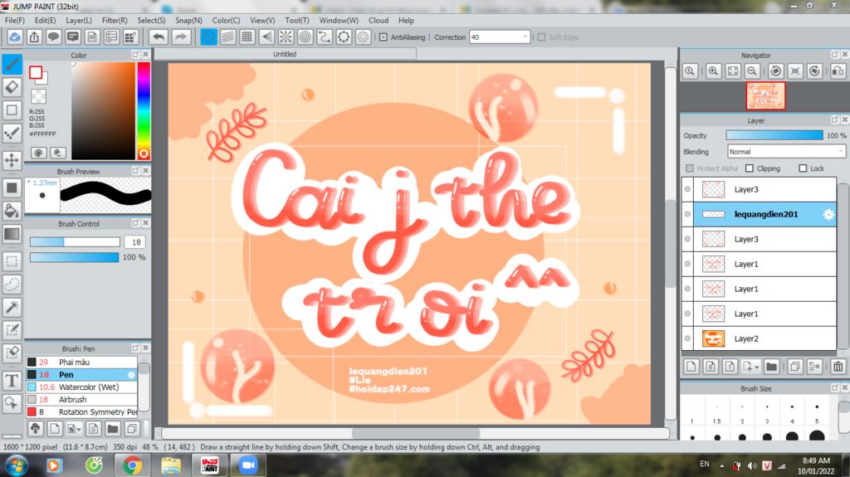Enable Lock checkbox
The image size is (850, 477).
(x=803, y=168)
